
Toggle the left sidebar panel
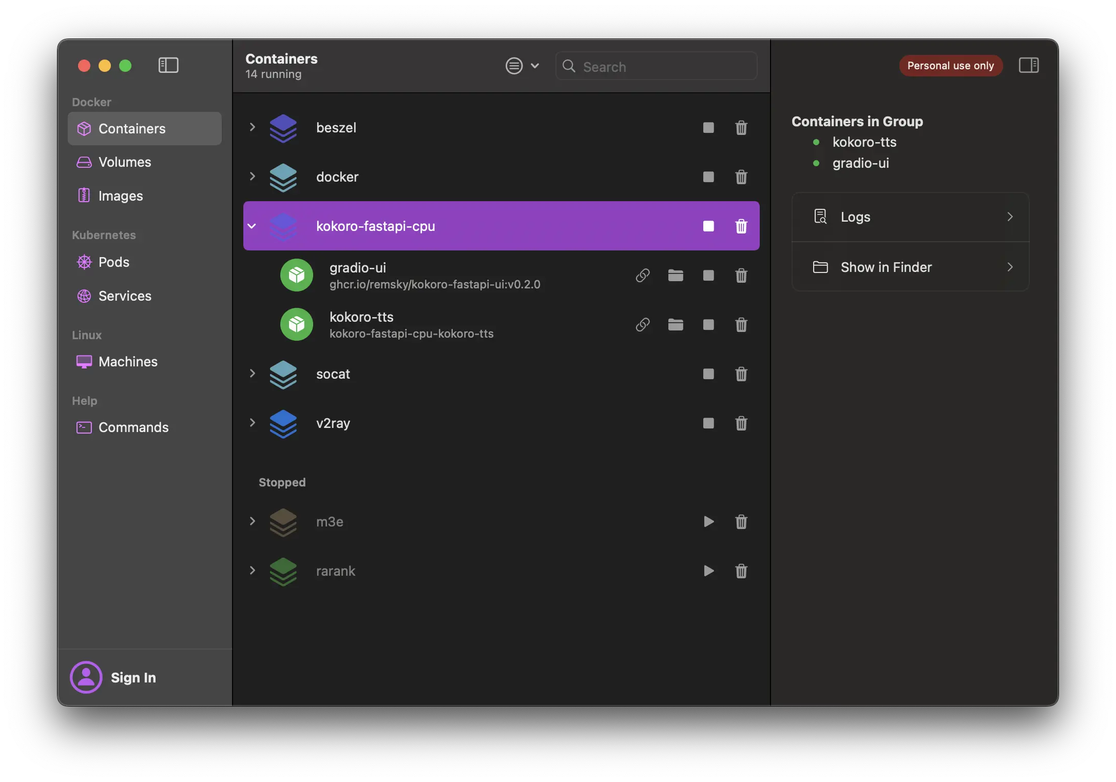coord(168,65)
